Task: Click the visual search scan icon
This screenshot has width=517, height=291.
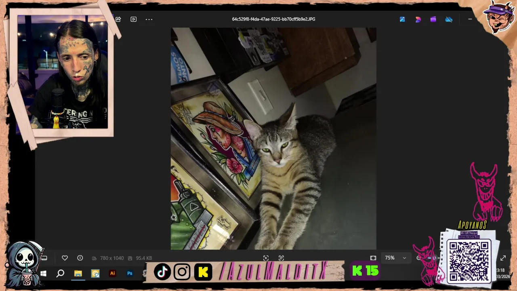Action: (x=266, y=258)
